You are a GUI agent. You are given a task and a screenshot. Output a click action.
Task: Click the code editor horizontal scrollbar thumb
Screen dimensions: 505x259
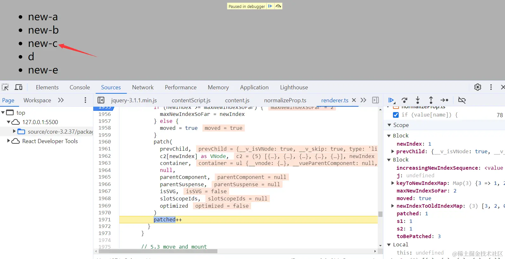tap(158, 251)
